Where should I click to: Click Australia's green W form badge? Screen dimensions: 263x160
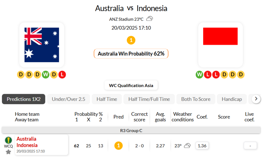point(46,74)
